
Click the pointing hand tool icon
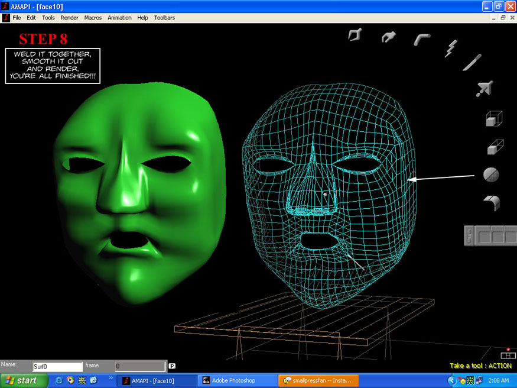coord(388,37)
